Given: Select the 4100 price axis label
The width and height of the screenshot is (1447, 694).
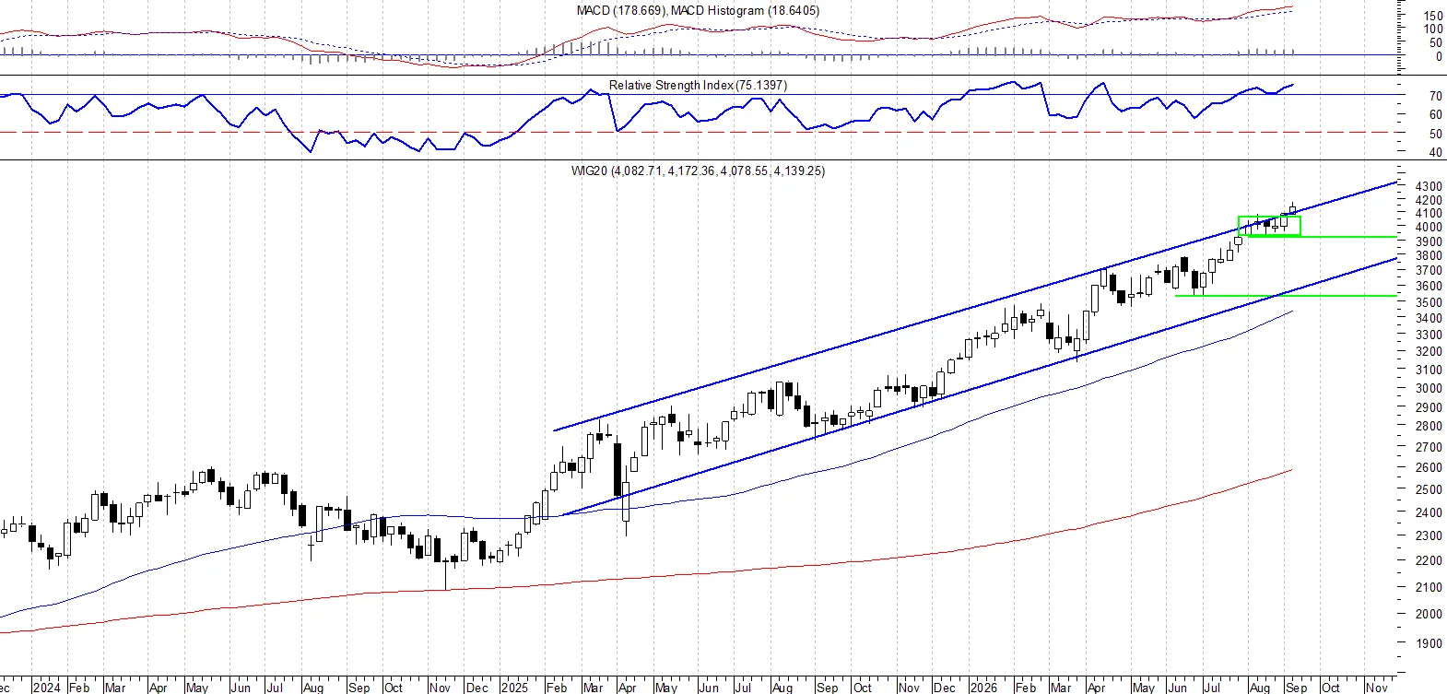Looking at the screenshot, I should coord(1429,214).
